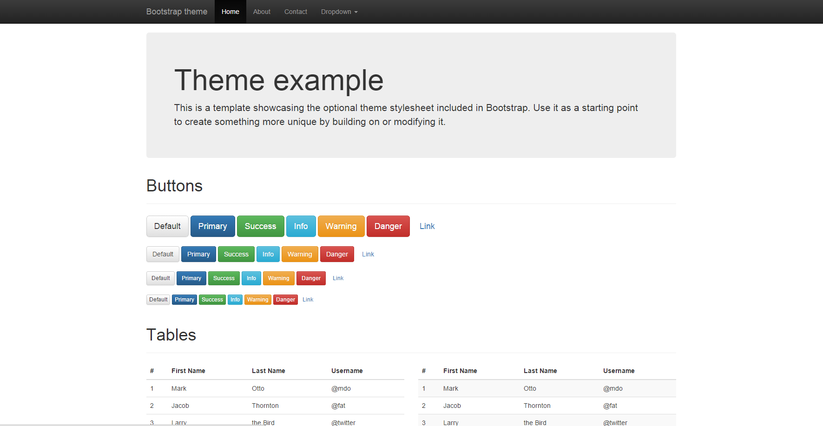Click the Bootstrap theme brand link
Viewport: 823px width, 426px height.
[177, 12]
